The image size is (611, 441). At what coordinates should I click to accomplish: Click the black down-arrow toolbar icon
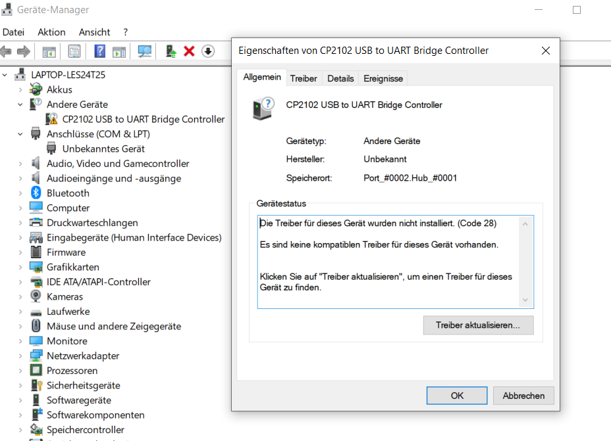pyautogui.click(x=208, y=51)
